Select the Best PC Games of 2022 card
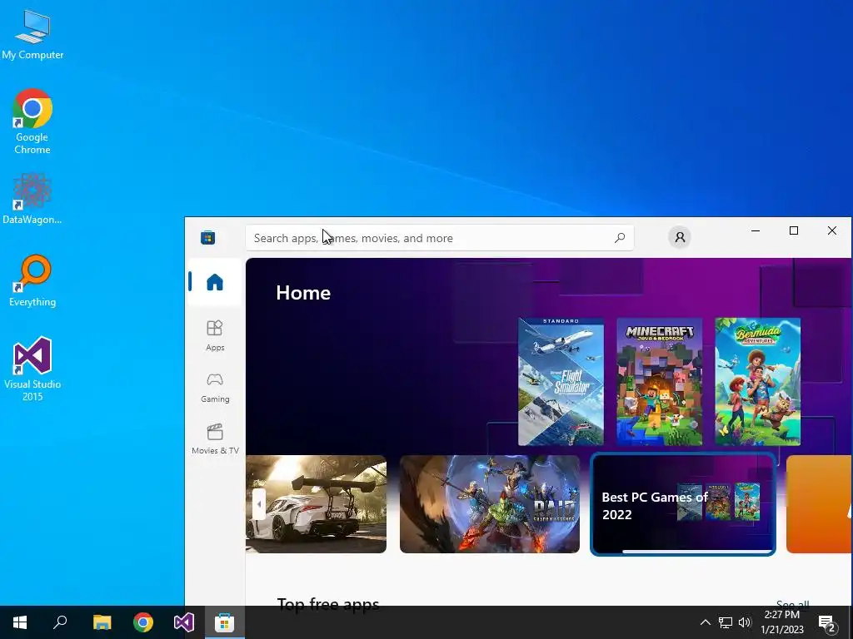 683,505
